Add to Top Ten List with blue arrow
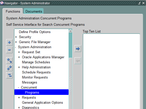The width and height of the screenshot is (146, 109). (78, 48)
